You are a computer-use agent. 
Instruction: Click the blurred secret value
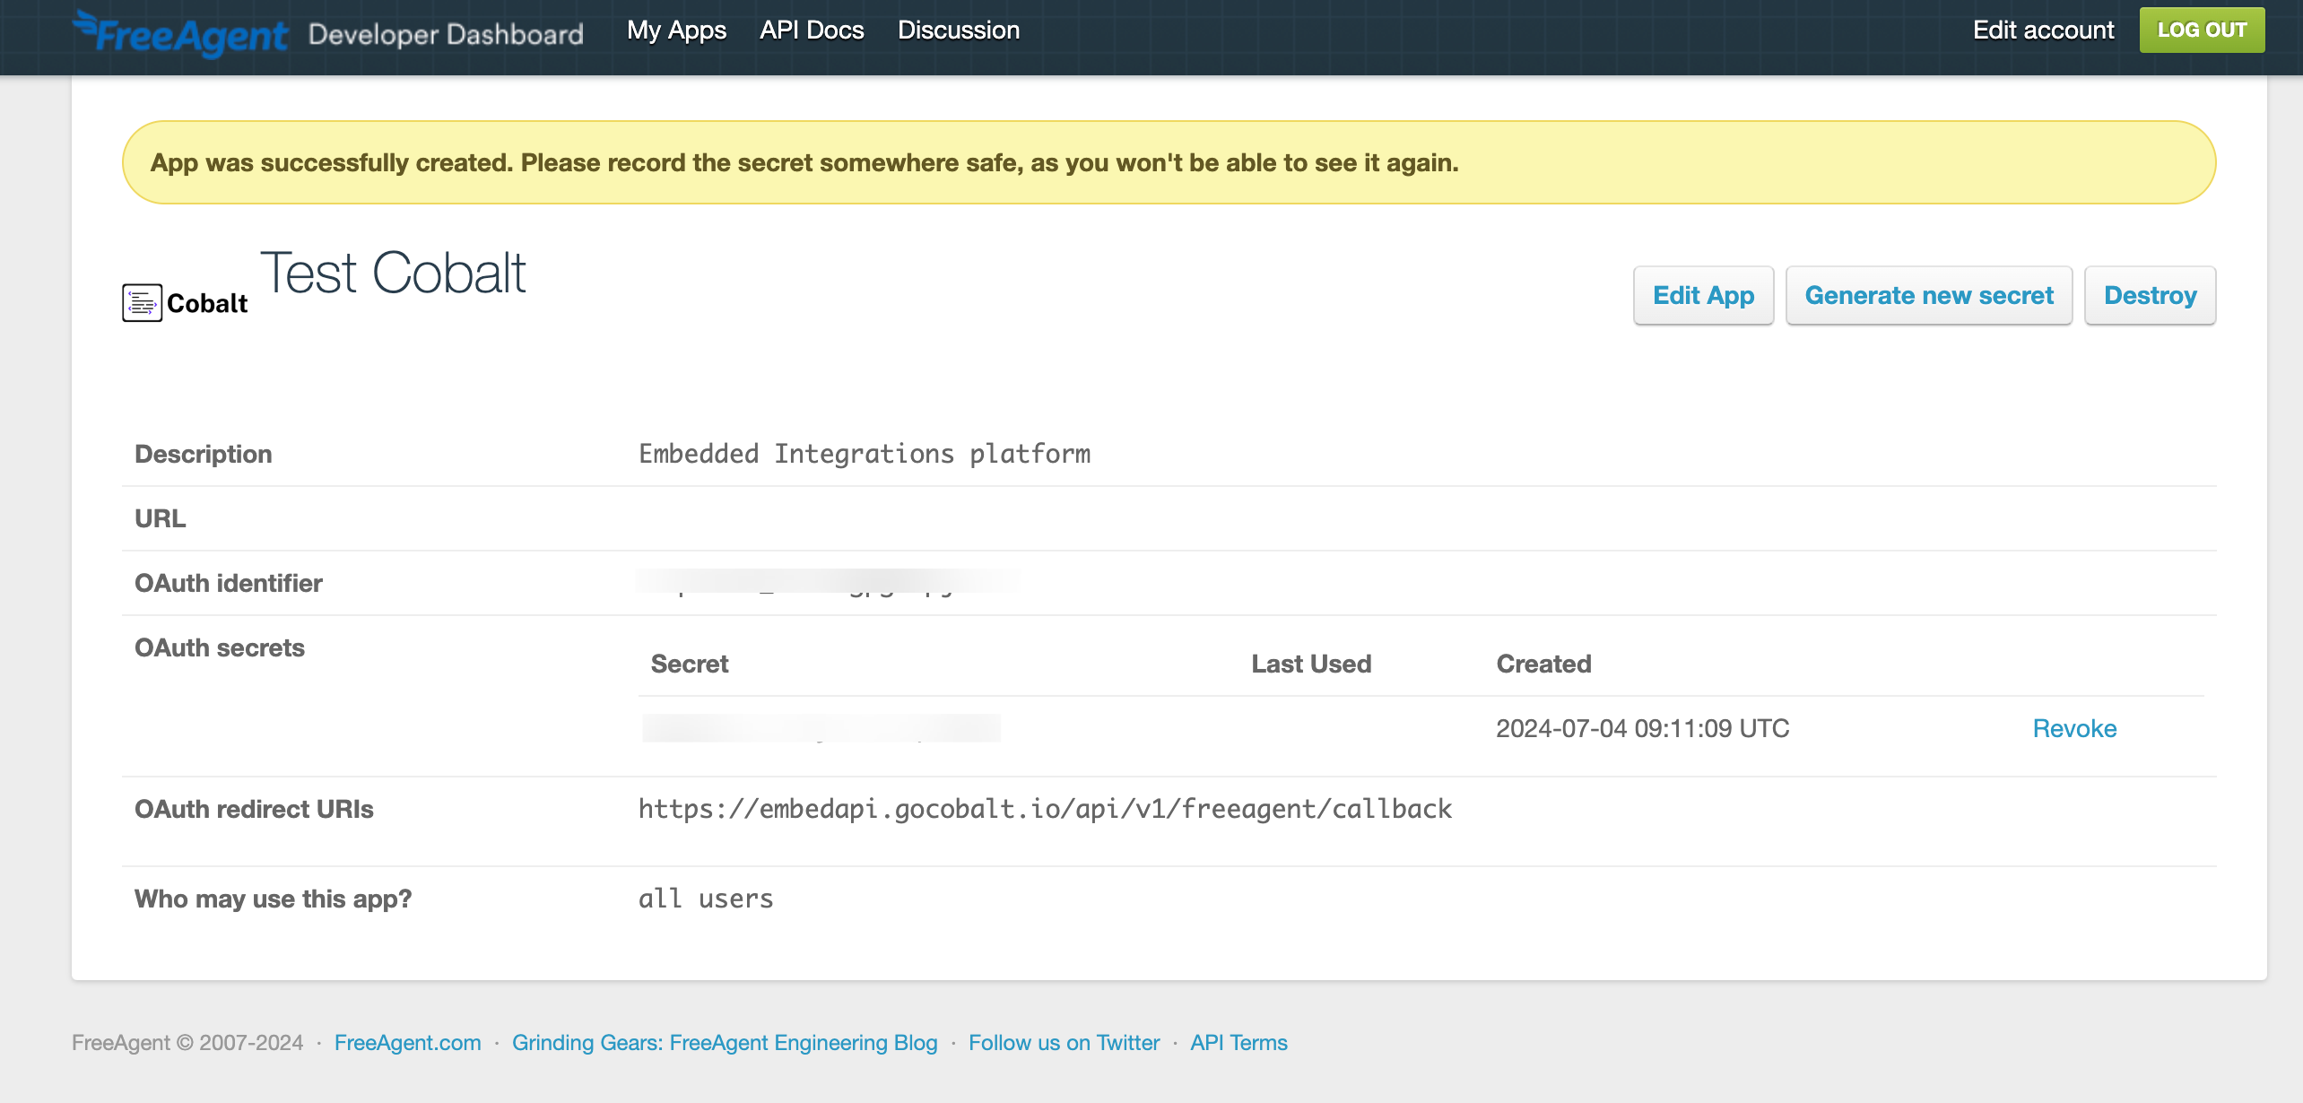821,728
